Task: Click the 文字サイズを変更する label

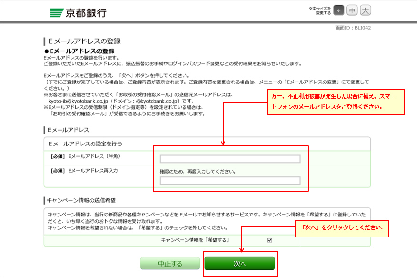Action: point(320,10)
